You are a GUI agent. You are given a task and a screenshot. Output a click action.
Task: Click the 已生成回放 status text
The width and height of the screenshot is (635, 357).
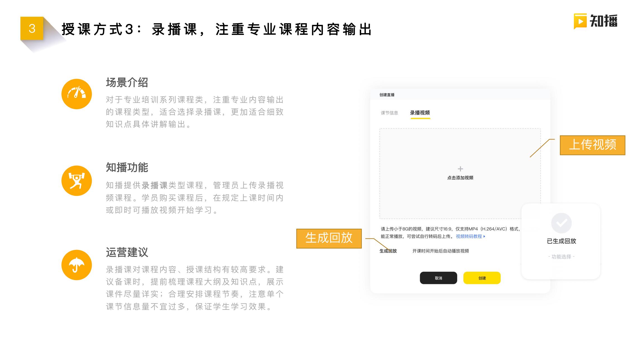point(561,241)
